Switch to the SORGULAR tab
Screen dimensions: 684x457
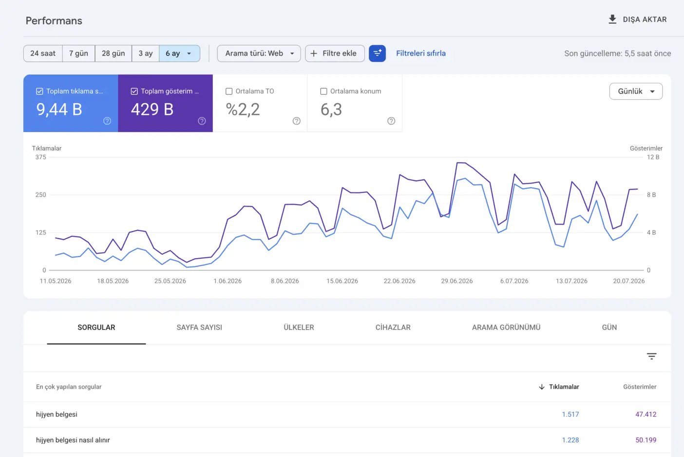click(96, 327)
